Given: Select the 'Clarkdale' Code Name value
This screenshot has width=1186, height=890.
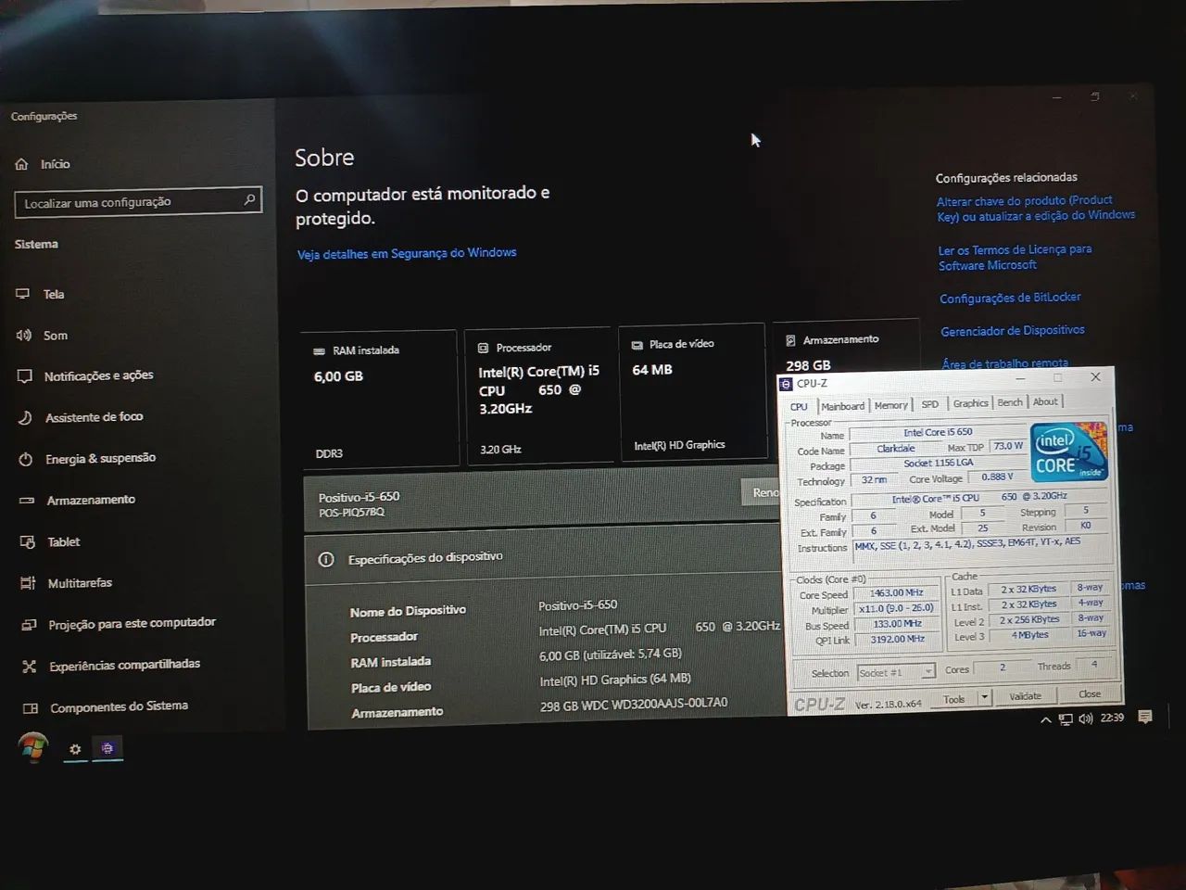Looking at the screenshot, I should (x=896, y=449).
